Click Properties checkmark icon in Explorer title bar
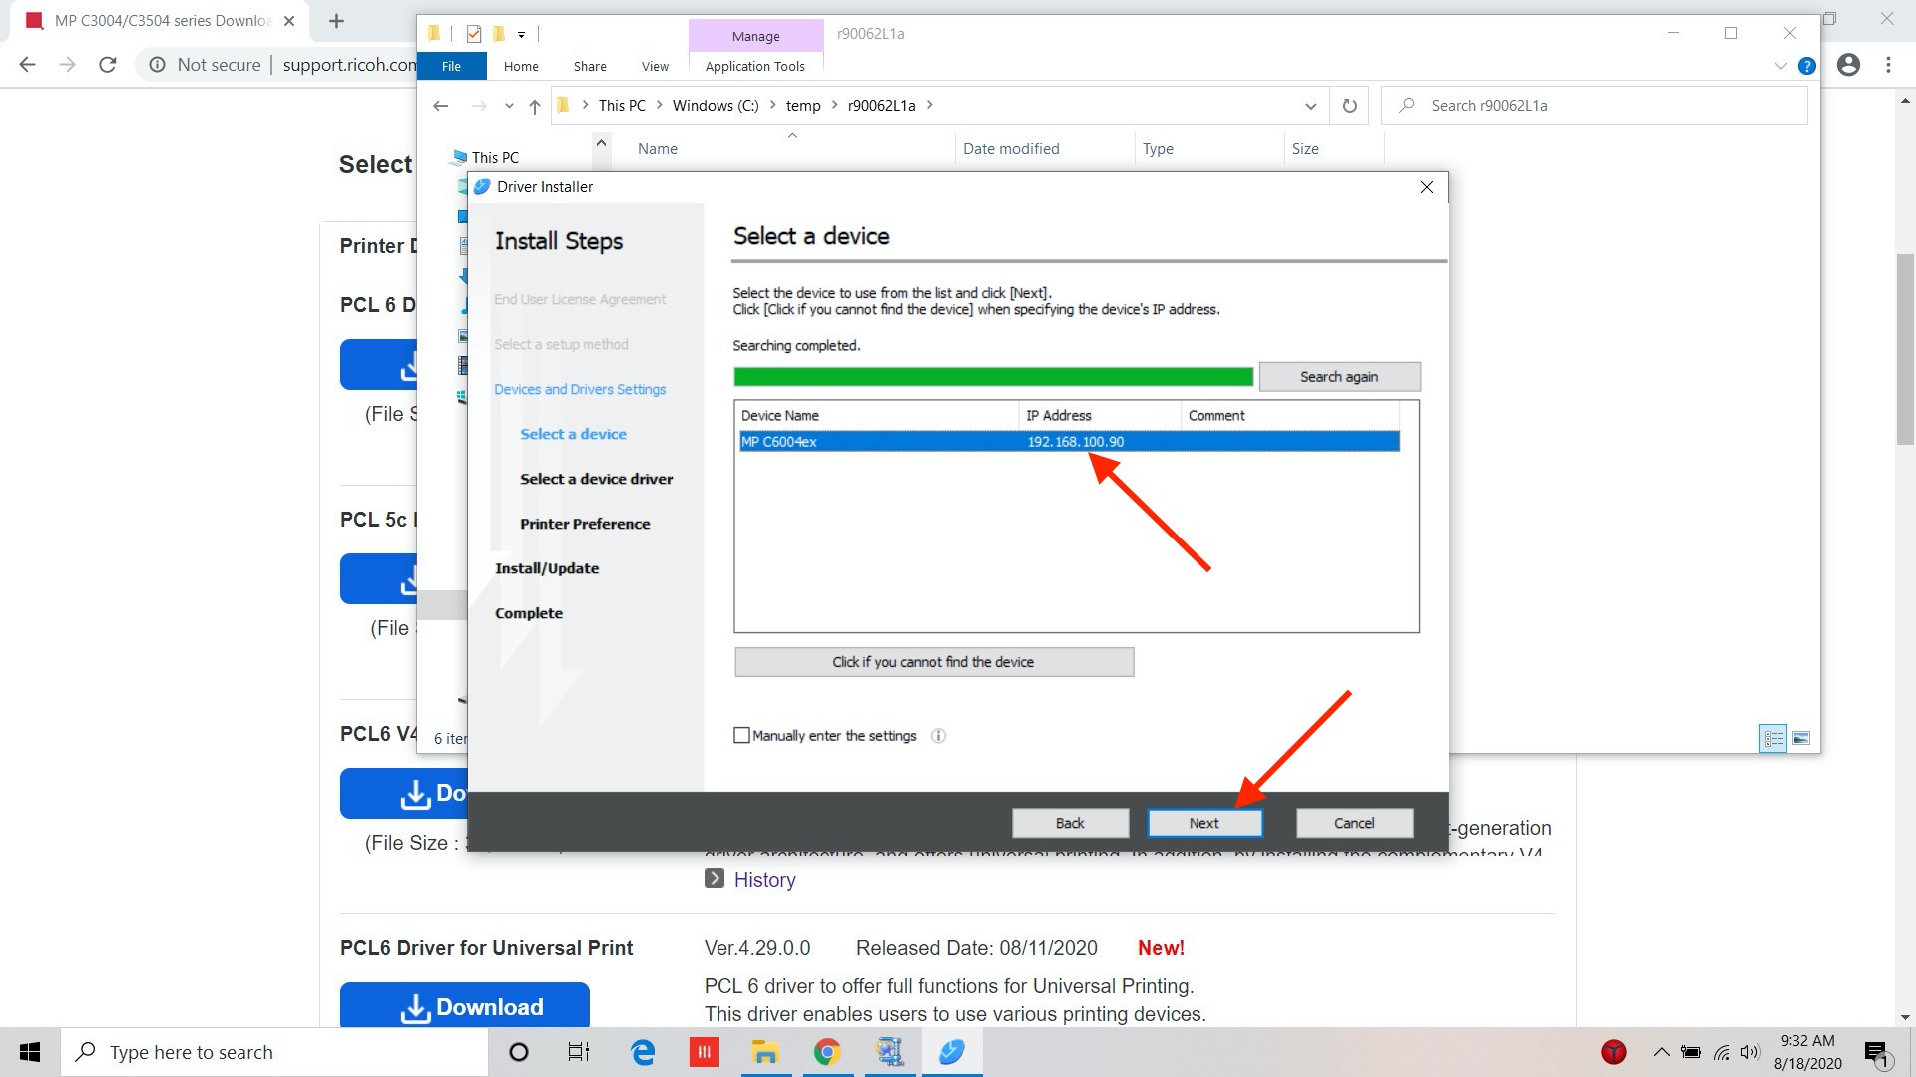The image size is (1916, 1077). 474,34
